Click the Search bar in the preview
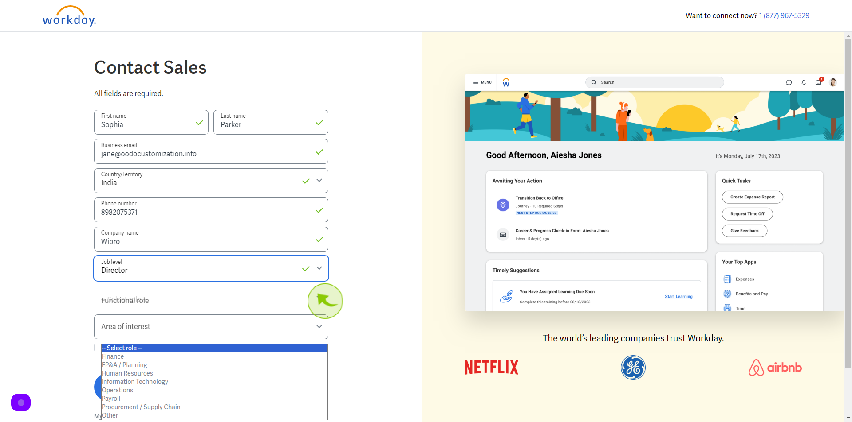This screenshot has height=422, width=852. tap(655, 82)
